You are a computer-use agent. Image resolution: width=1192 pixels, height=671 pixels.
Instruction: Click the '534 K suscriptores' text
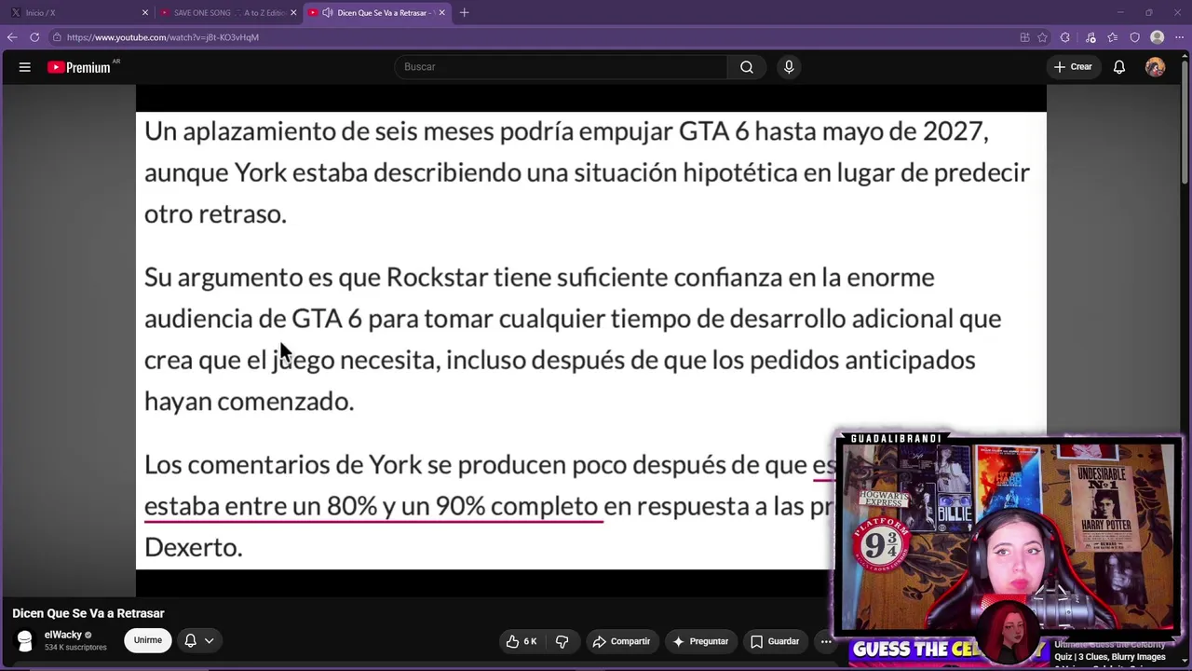(x=75, y=648)
